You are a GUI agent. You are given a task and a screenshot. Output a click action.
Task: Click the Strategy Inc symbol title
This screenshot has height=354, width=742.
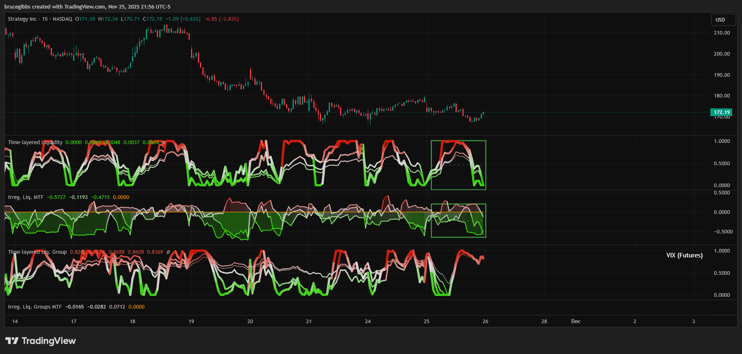(22, 19)
